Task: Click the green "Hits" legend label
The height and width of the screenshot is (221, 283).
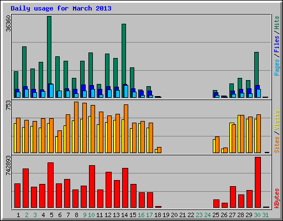Action: coord(277,23)
